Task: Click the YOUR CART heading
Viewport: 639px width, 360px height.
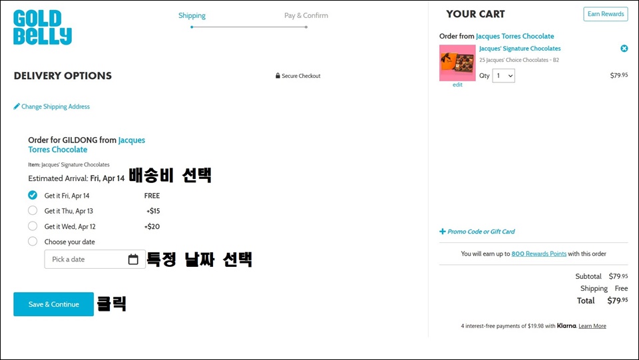Action: point(475,14)
